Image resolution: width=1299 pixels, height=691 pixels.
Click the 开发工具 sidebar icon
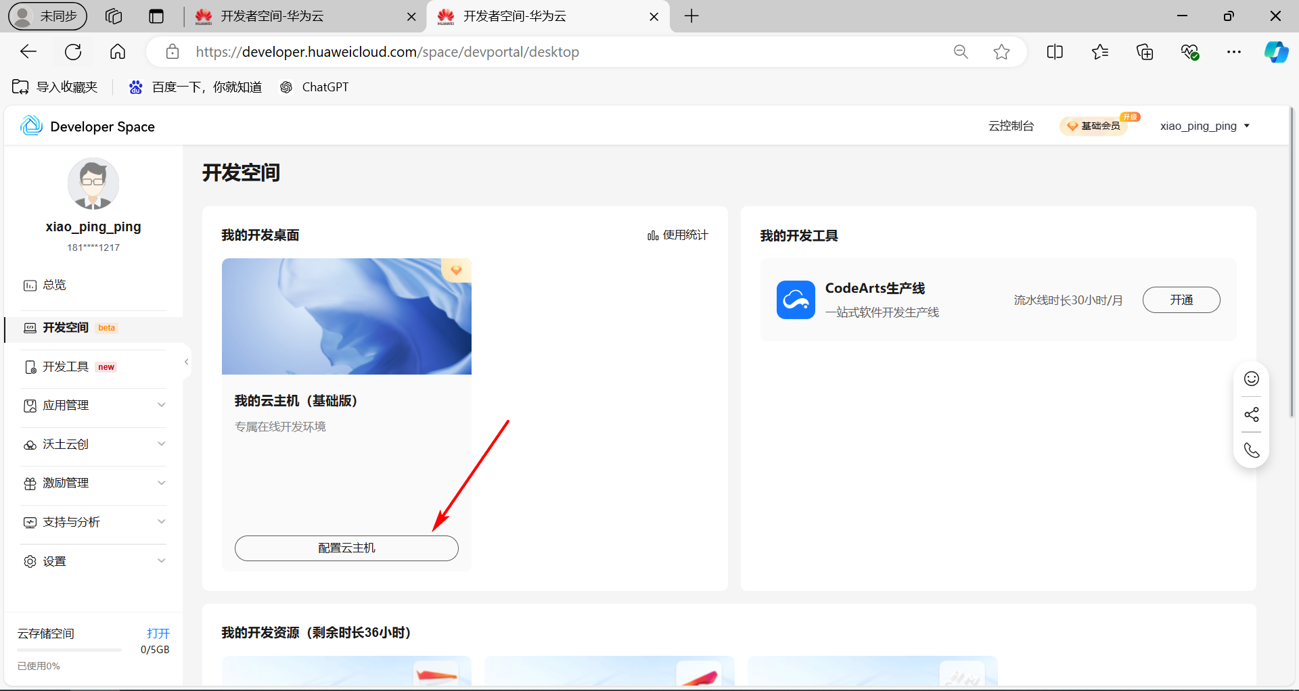click(x=30, y=366)
